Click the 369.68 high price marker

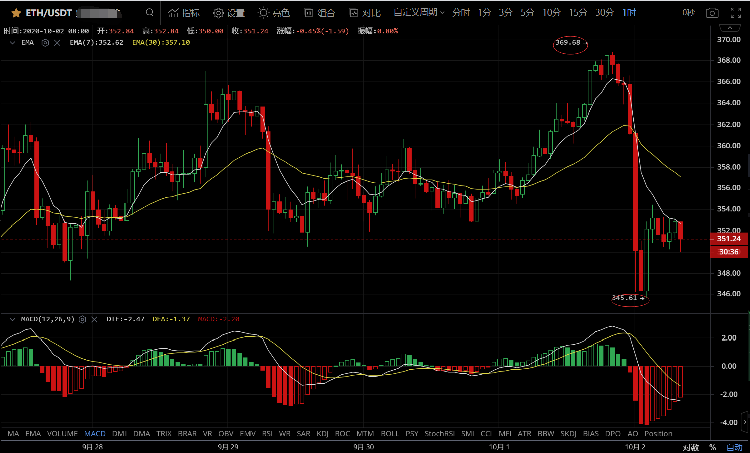pyautogui.click(x=570, y=43)
